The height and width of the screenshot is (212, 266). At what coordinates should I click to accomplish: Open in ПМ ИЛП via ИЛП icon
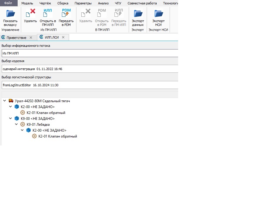(48, 13)
